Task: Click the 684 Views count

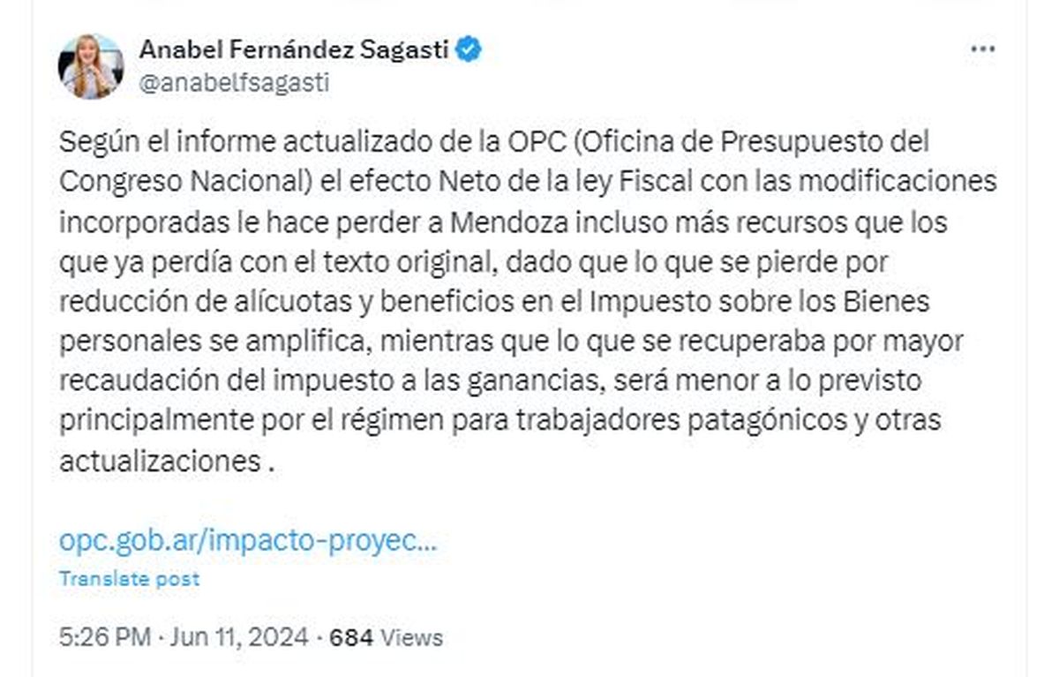Action: click(386, 636)
